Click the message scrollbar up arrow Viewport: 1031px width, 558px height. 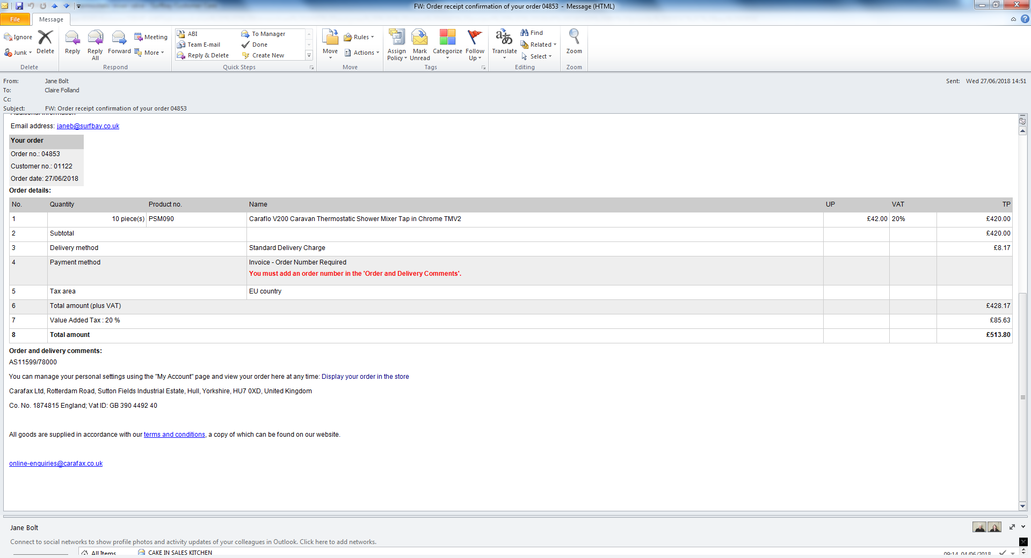pyautogui.click(x=1022, y=131)
